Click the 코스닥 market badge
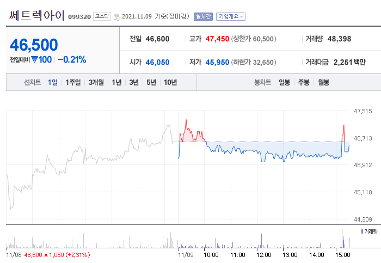Screen dimensions: 381x263 click(102, 16)
